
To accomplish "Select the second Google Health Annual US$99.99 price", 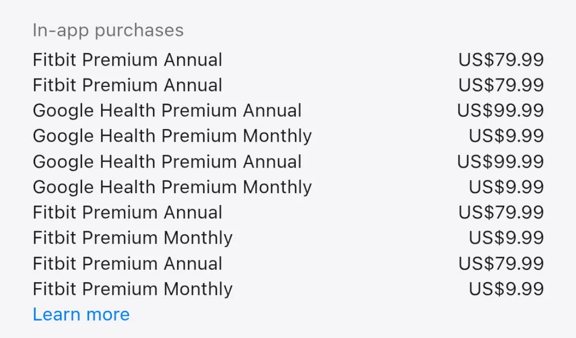I will [x=500, y=162].
